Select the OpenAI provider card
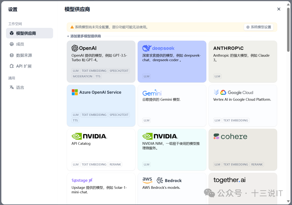Screen dimensions: 292x205 pyautogui.click(x=101, y=61)
